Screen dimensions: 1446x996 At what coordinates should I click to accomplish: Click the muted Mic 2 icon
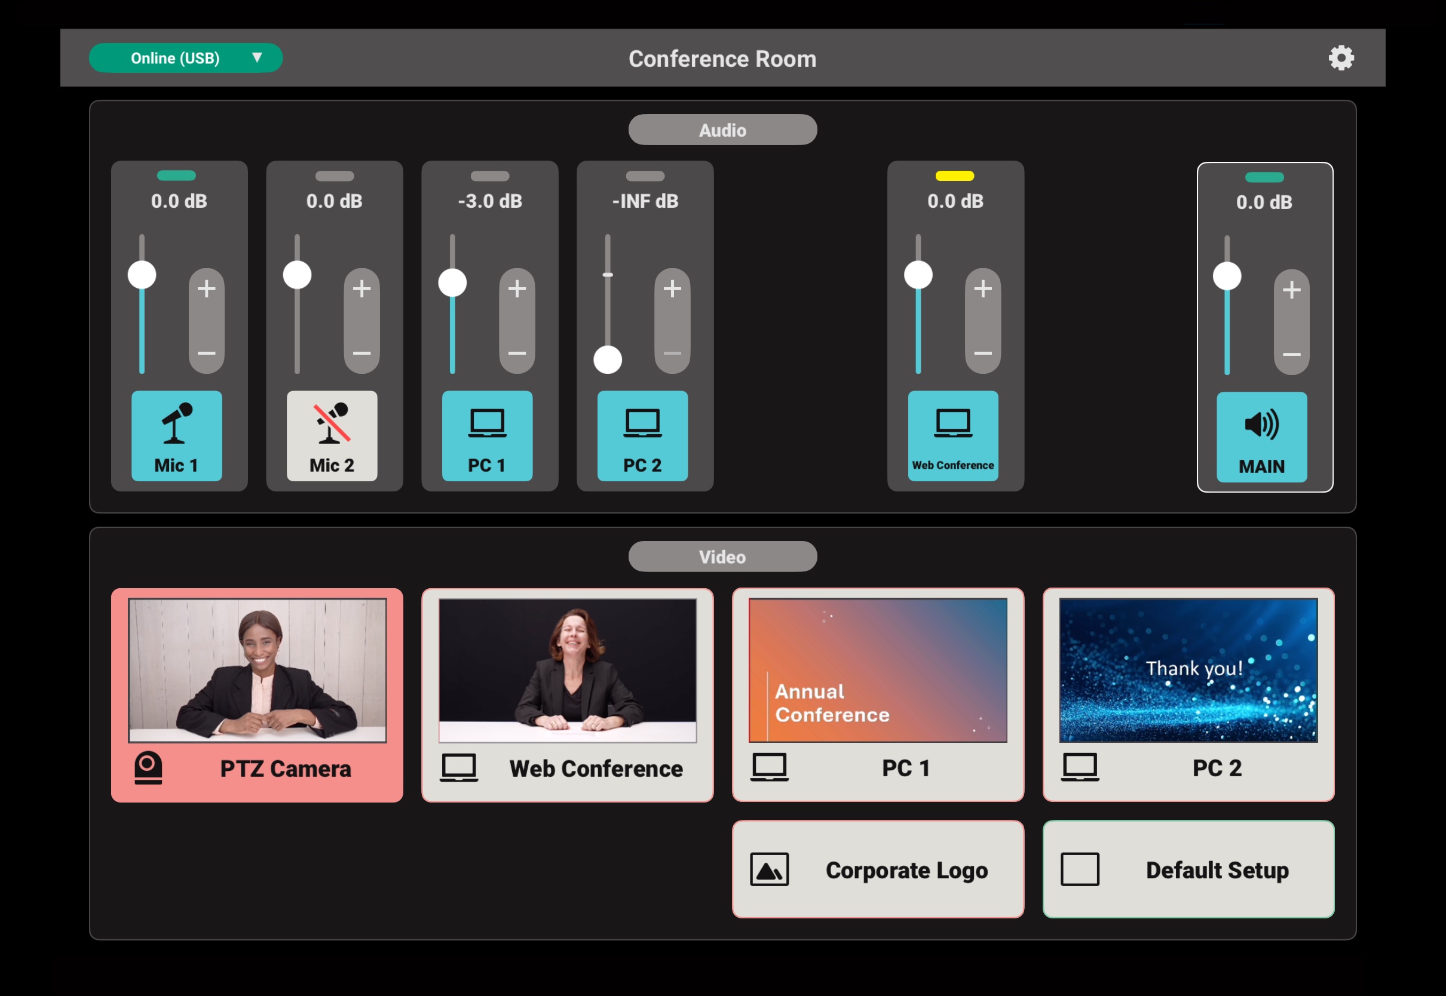click(332, 437)
